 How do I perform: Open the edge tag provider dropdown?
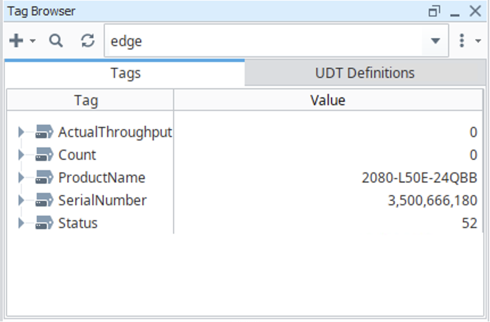click(x=435, y=41)
